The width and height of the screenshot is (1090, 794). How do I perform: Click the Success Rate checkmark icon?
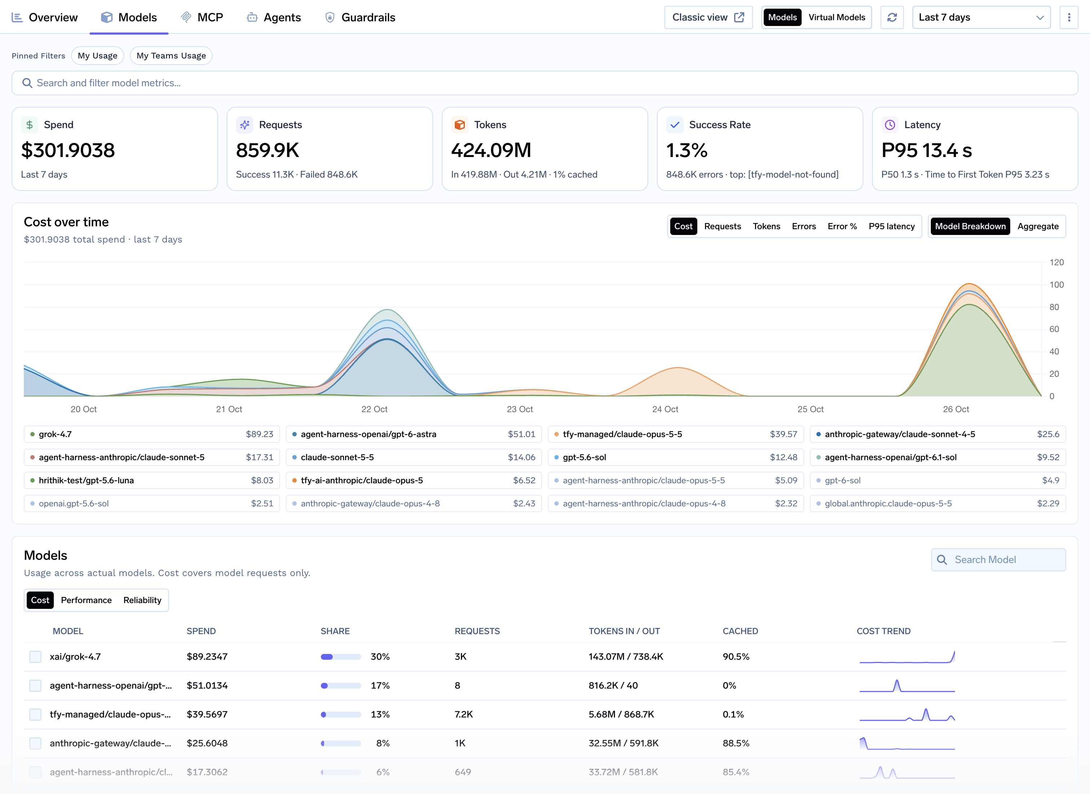coord(675,125)
